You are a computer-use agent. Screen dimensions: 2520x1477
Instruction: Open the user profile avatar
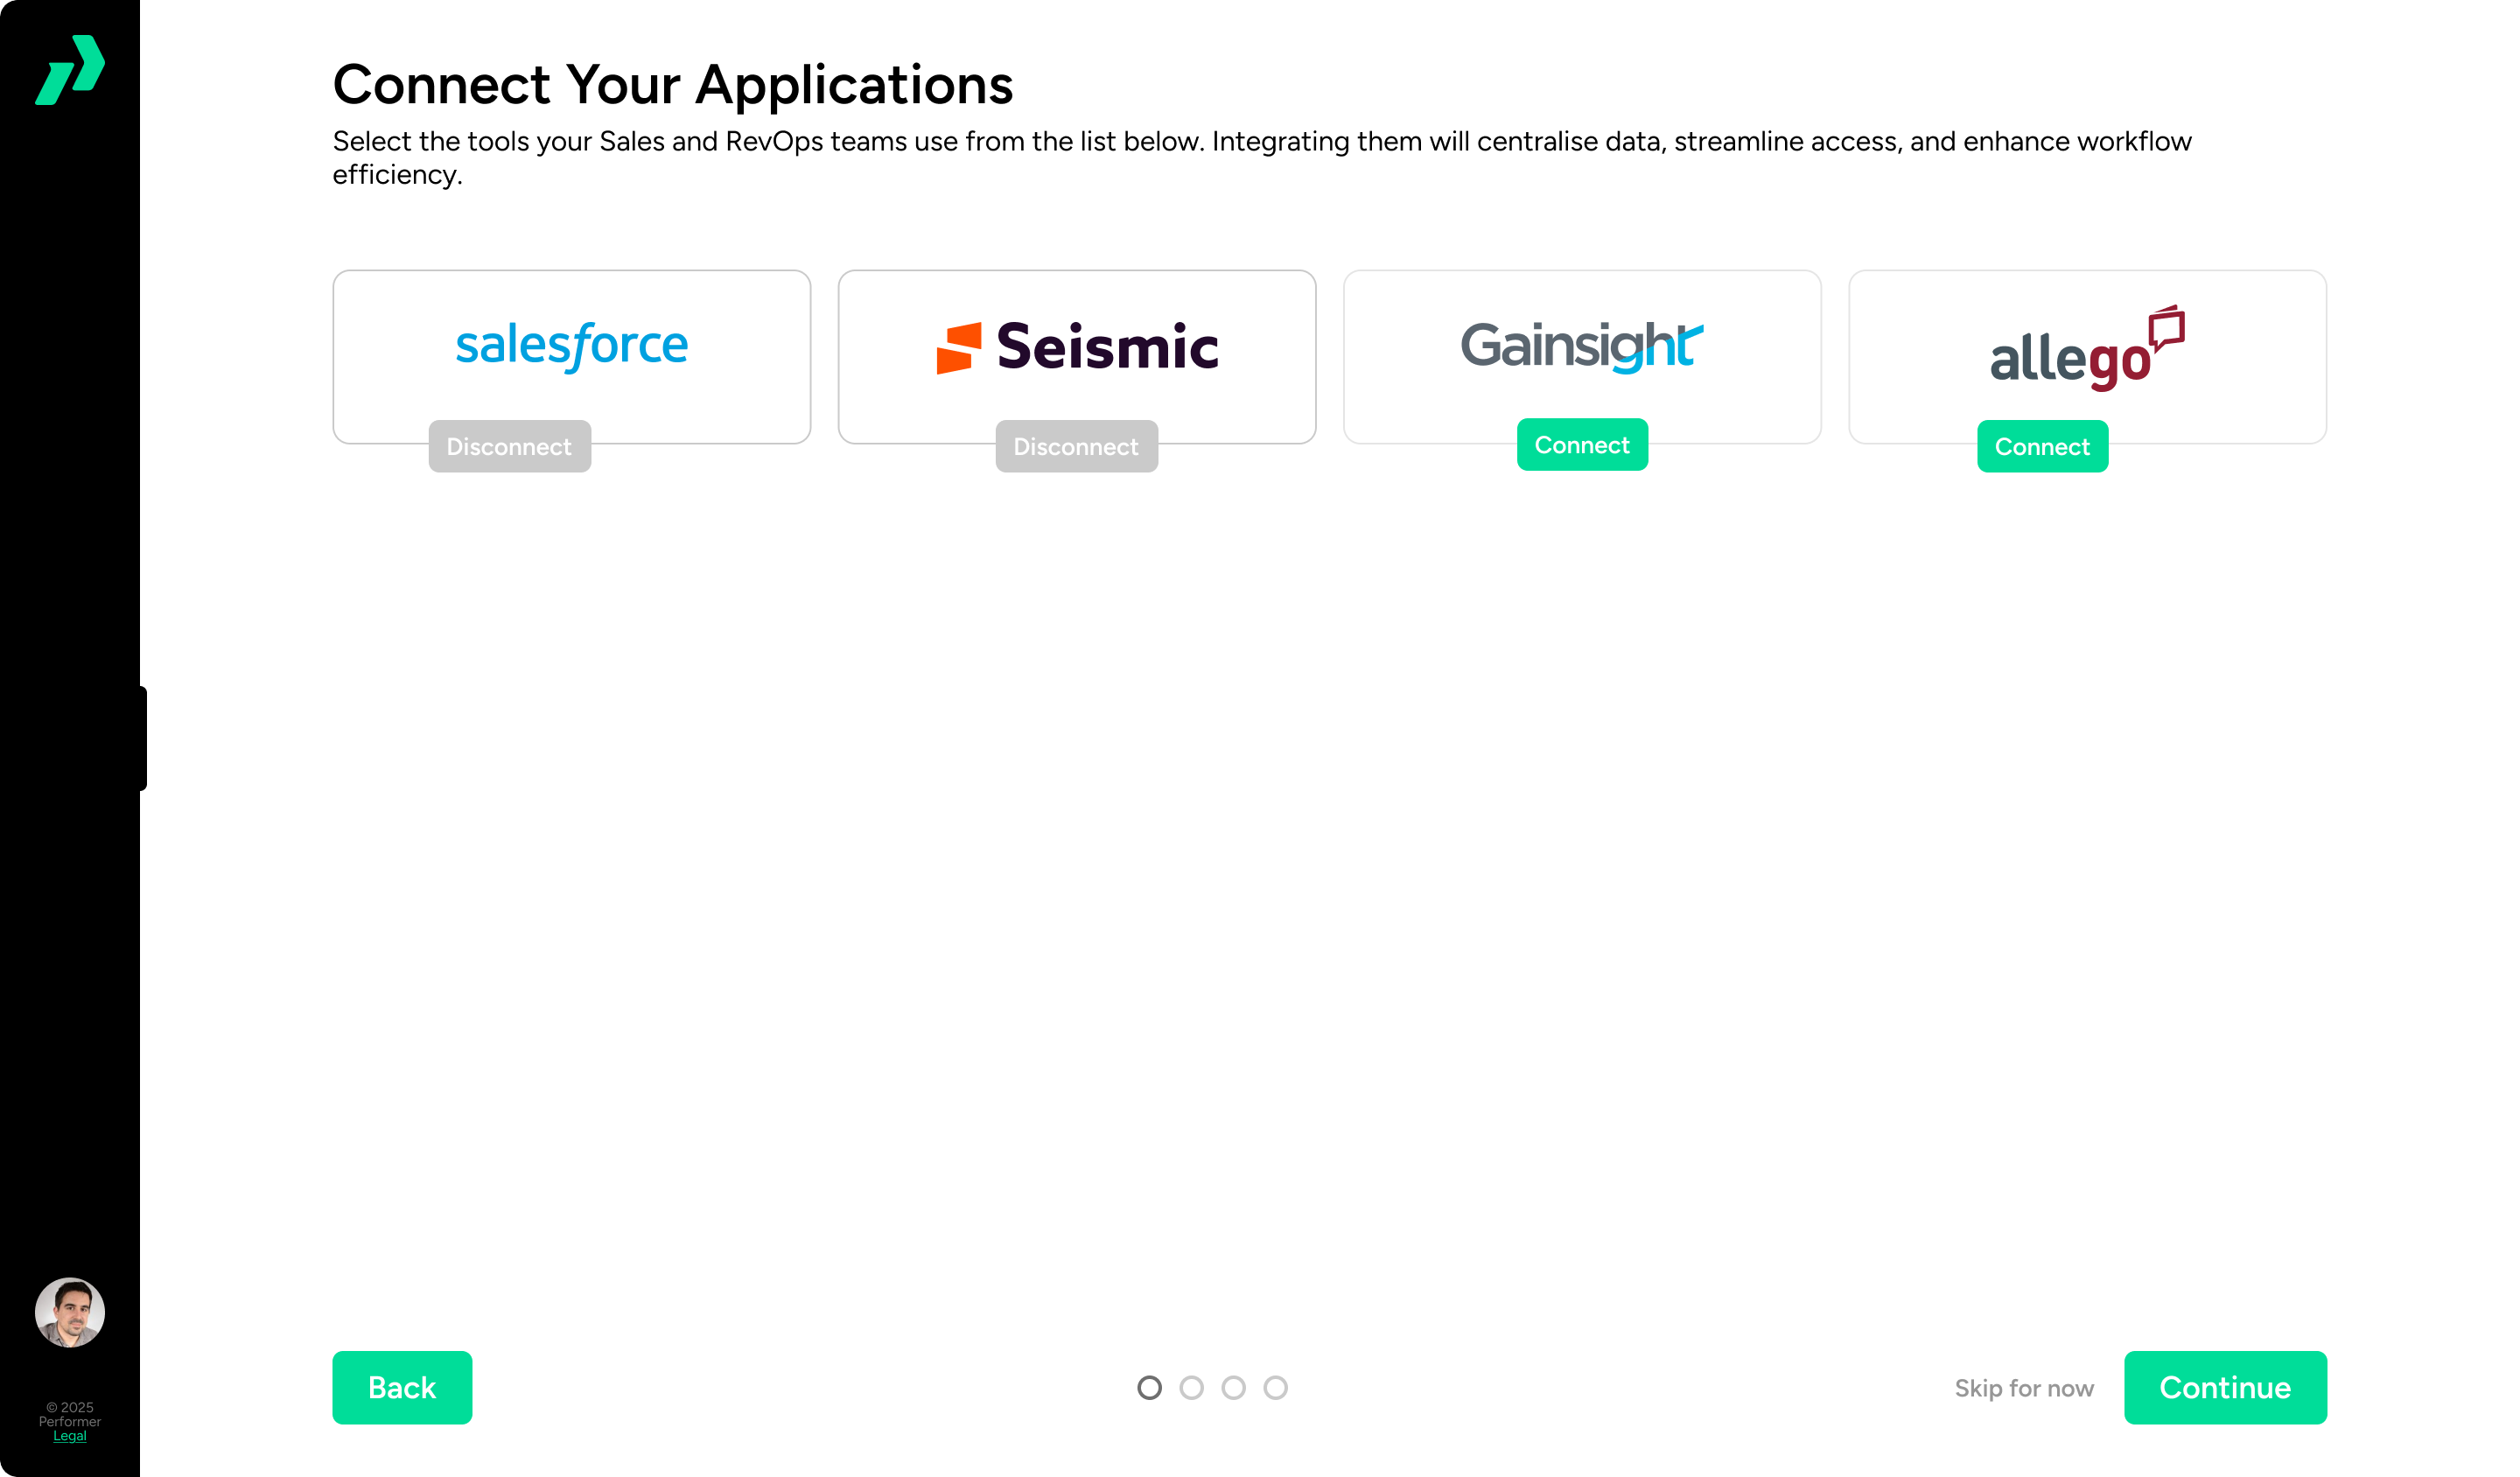click(x=70, y=1312)
